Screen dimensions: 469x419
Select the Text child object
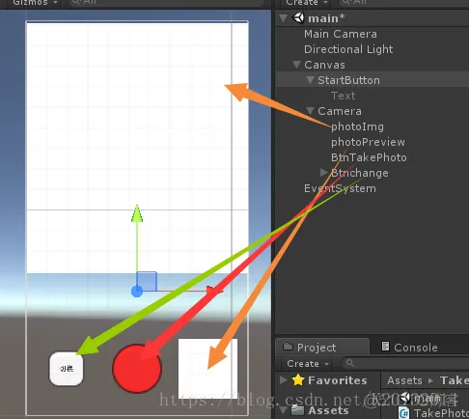click(344, 96)
